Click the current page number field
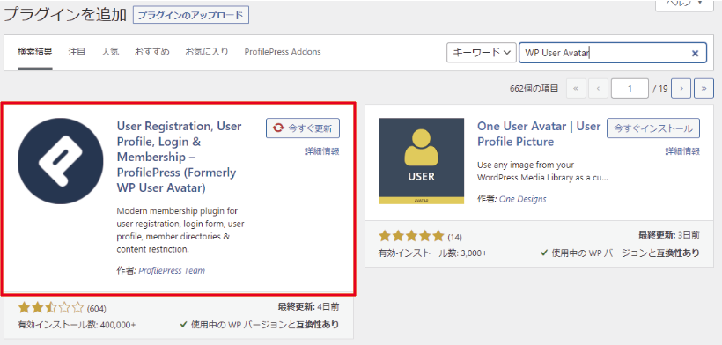This screenshot has height=345, width=722. point(630,88)
